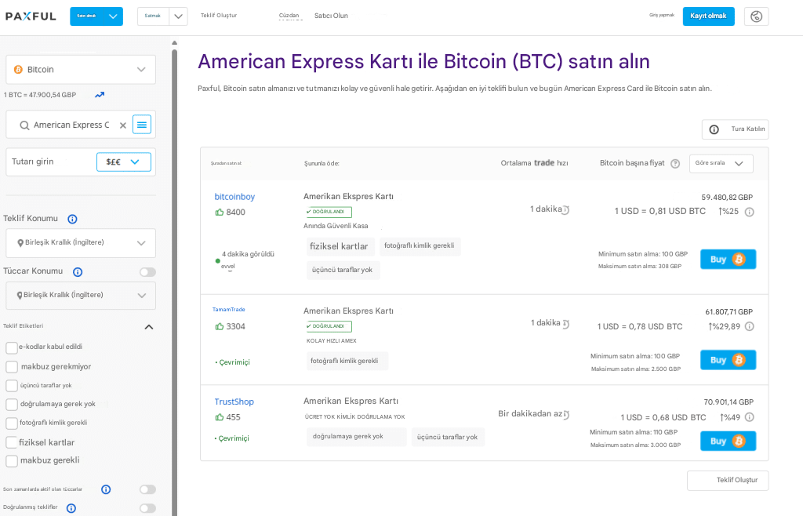Click the bottom Teklif Oluştur button
Image resolution: width=803 pixels, height=516 pixels.
click(728, 481)
